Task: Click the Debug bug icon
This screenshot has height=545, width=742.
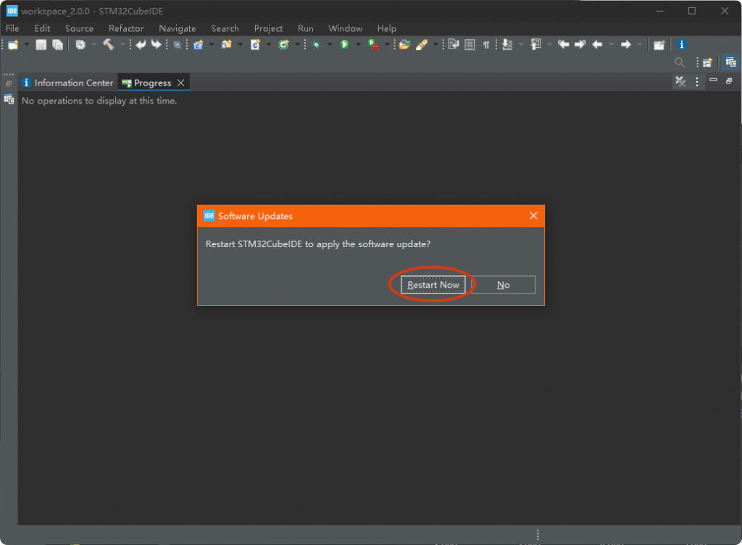Action: [x=315, y=45]
